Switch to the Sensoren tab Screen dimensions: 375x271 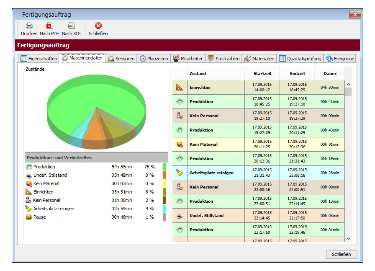tap(121, 58)
